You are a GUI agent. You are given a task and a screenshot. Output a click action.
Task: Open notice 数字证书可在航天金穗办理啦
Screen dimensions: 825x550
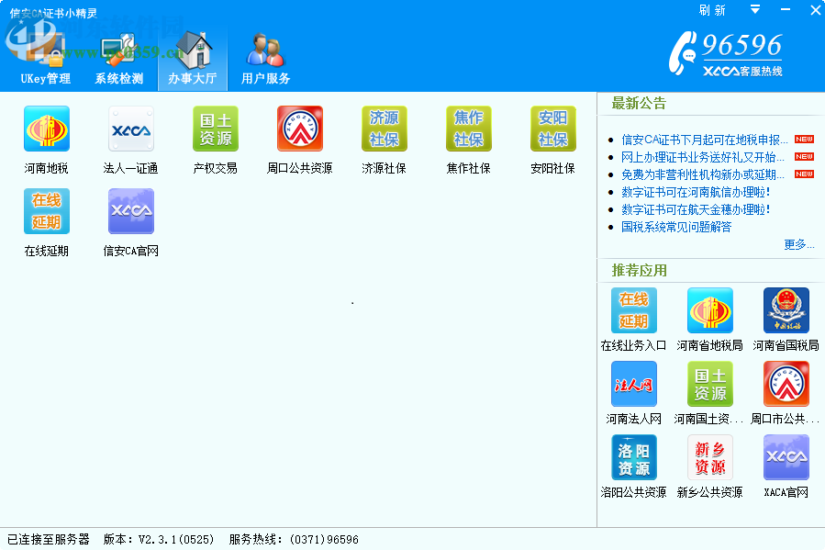(x=696, y=209)
